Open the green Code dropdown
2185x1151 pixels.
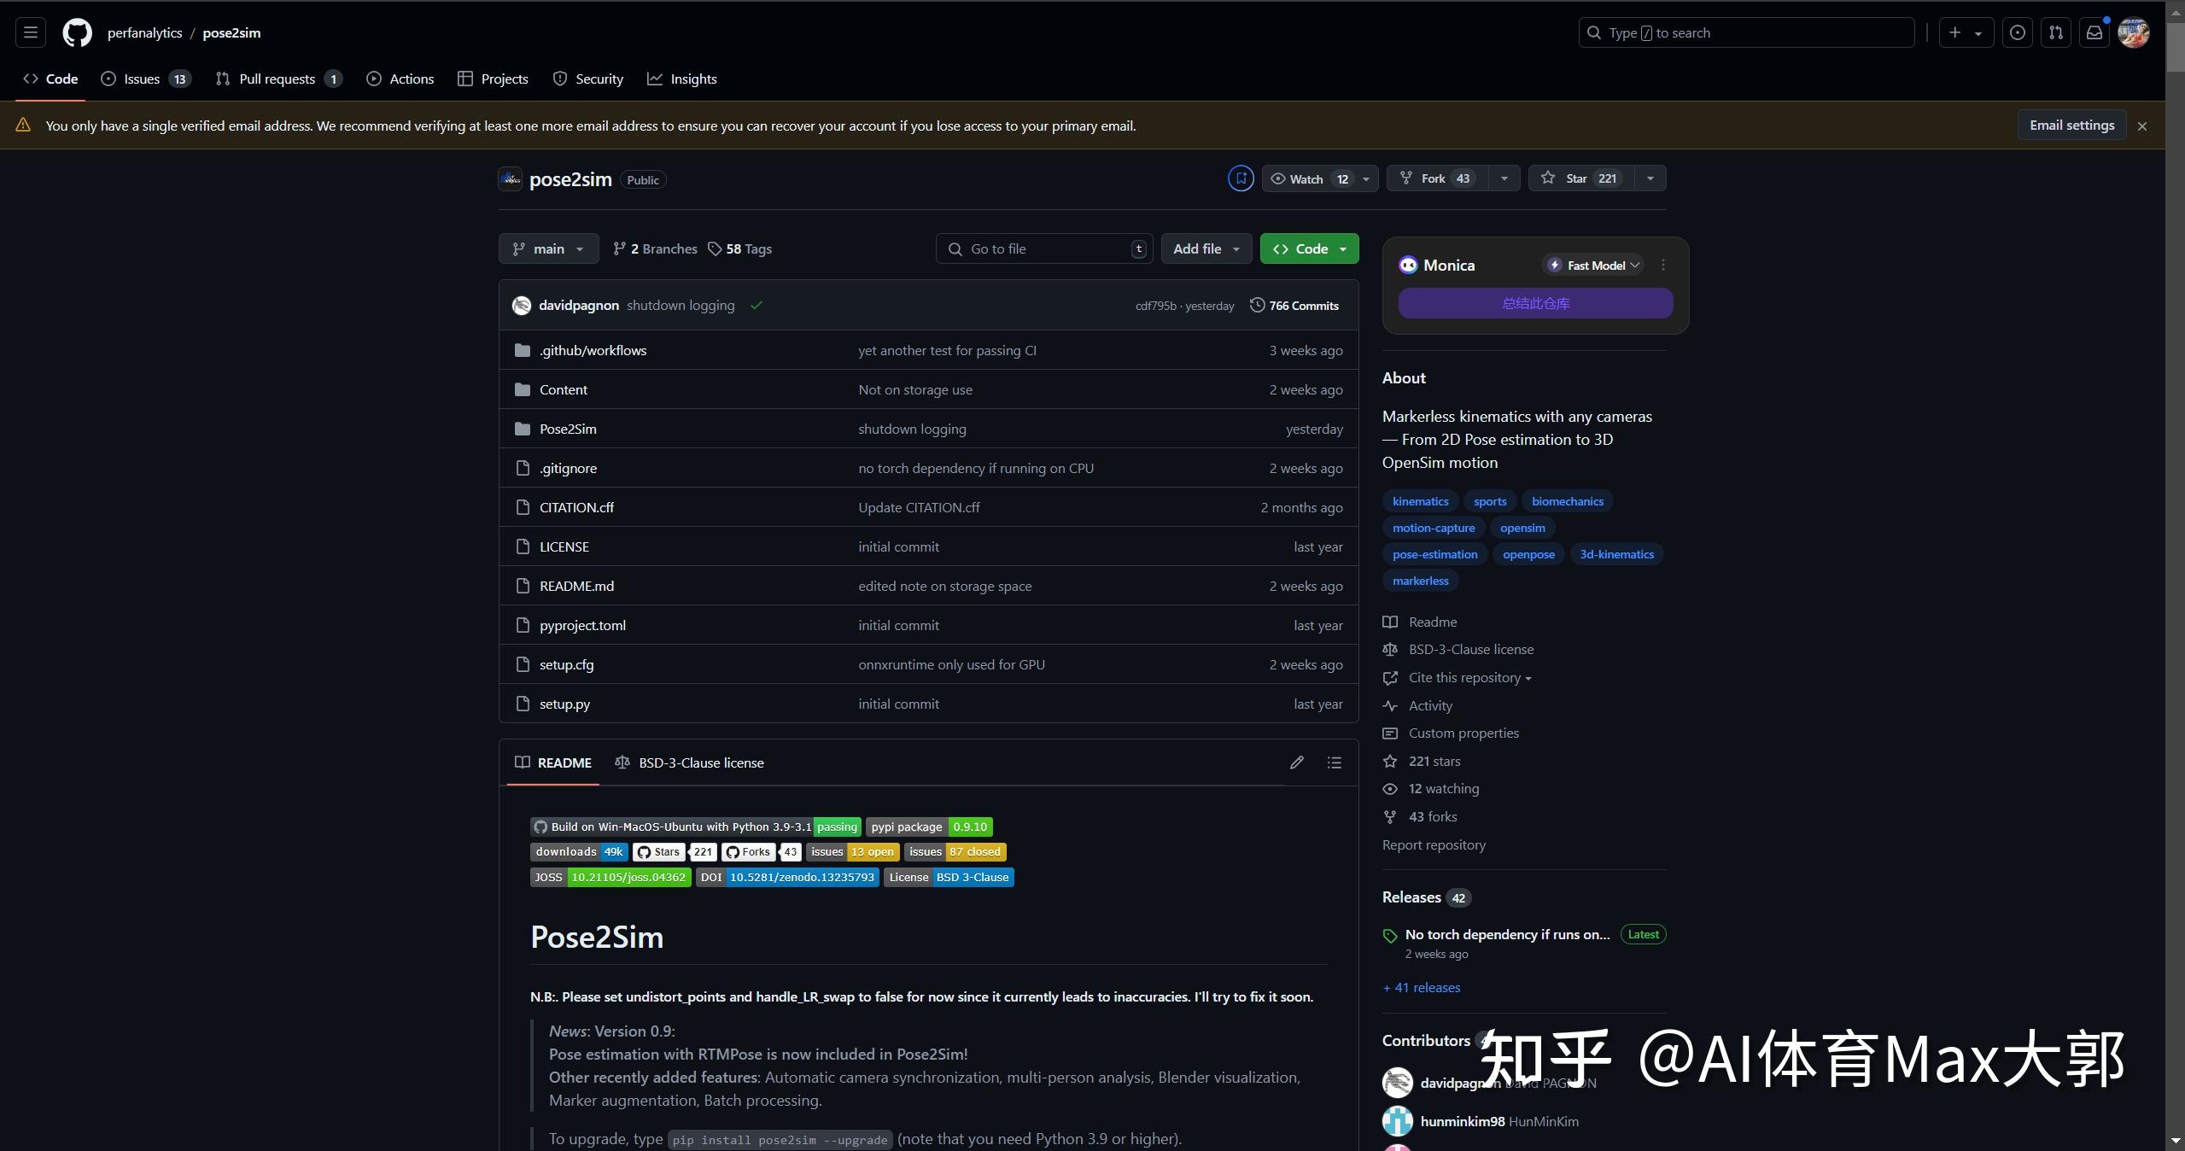[1308, 248]
